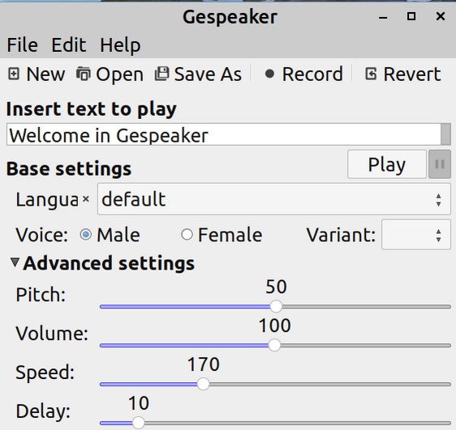Open the Variant dropdown
Viewport: 456px width, 430px height.
coord(416,235)
